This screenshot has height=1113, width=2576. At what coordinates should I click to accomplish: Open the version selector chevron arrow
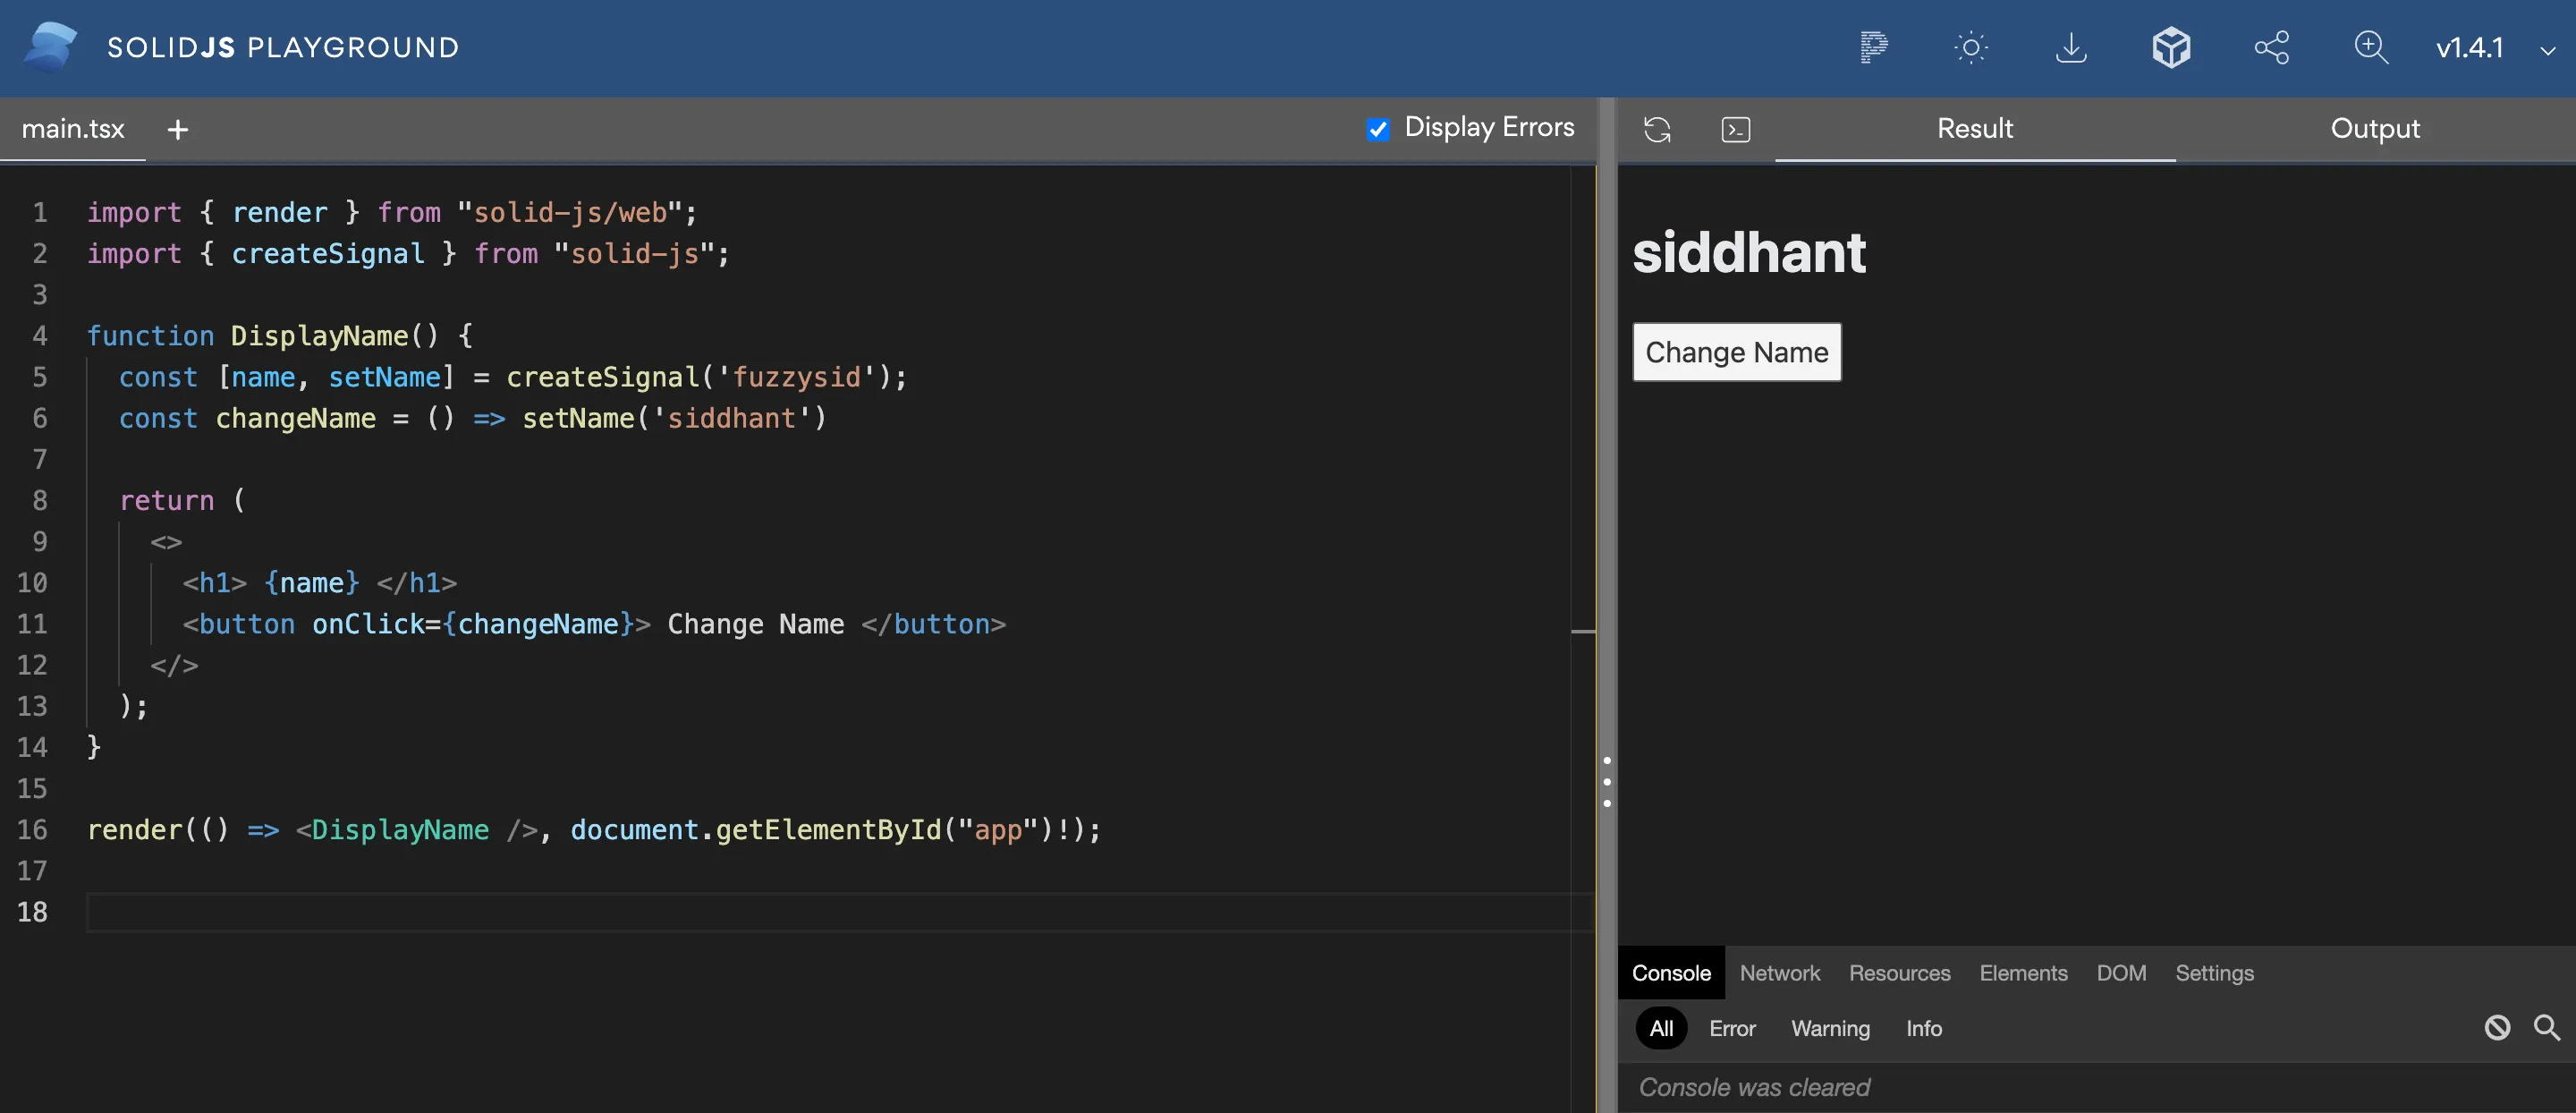pos(2547,50)
